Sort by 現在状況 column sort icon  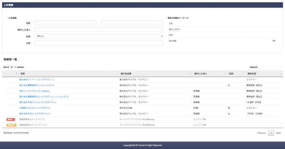pos(281,74)
